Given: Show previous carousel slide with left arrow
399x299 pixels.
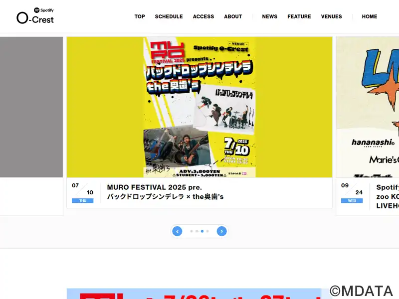Looking at the screenshot, I should [x=178, y=231].
